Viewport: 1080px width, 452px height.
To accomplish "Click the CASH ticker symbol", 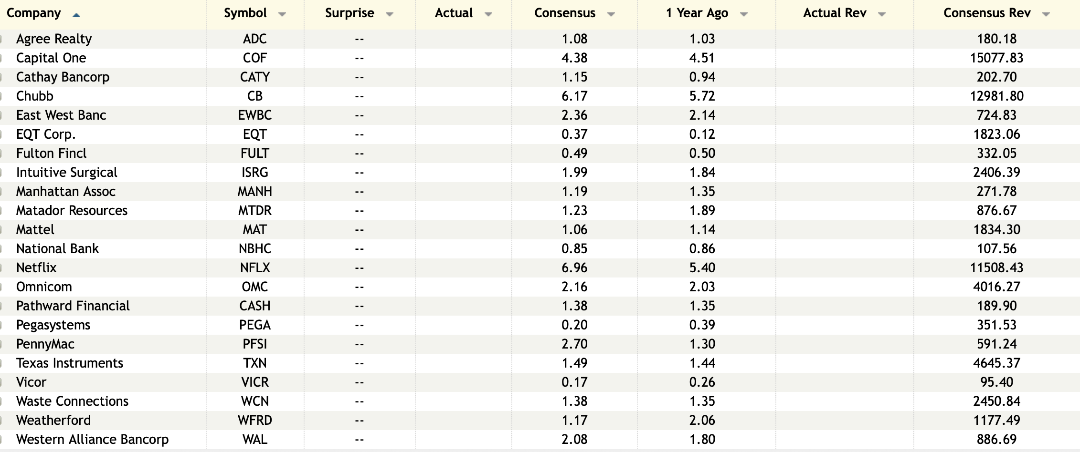I will tap(255, 306).
